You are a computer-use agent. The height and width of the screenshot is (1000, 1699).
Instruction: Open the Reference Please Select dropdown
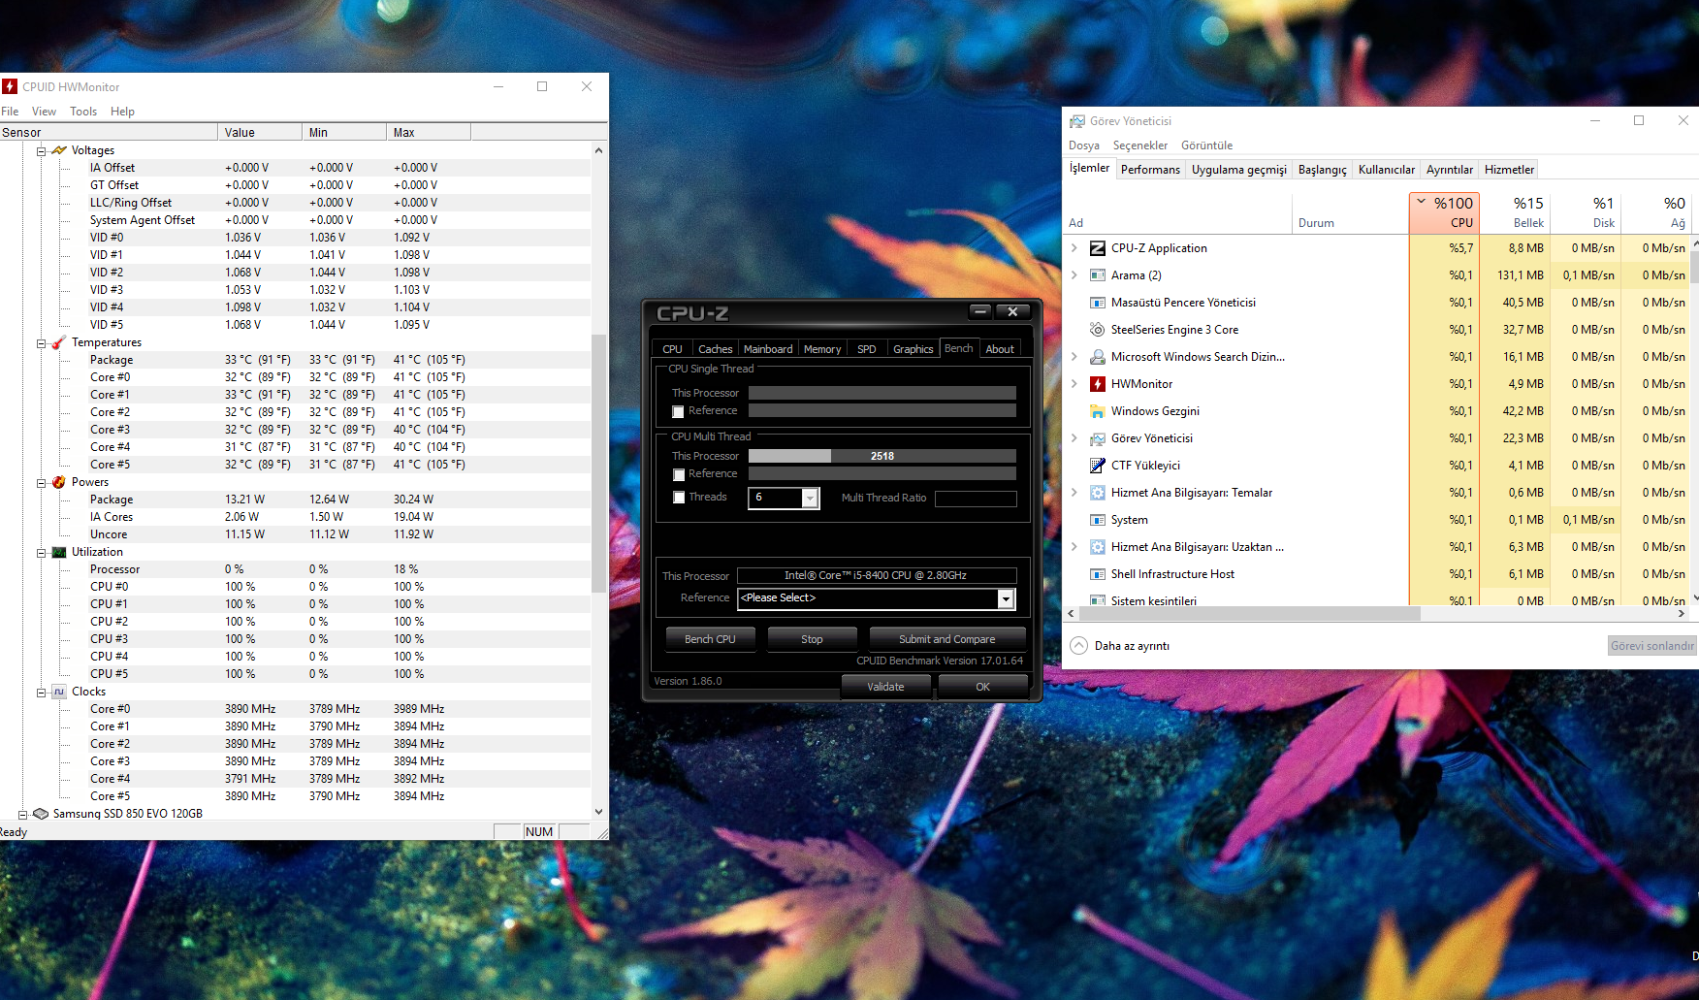[1006, 598]
